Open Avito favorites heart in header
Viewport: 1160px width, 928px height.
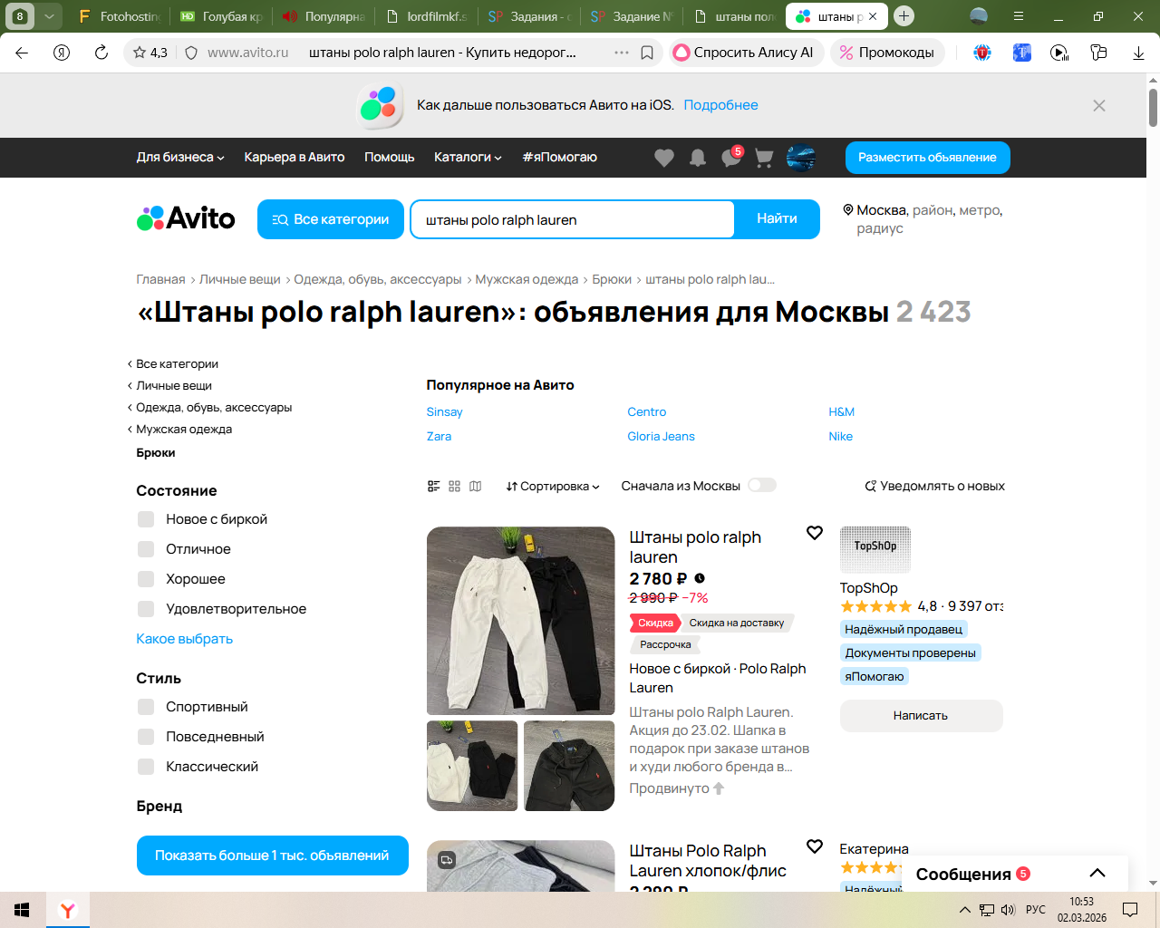(664, 158)
